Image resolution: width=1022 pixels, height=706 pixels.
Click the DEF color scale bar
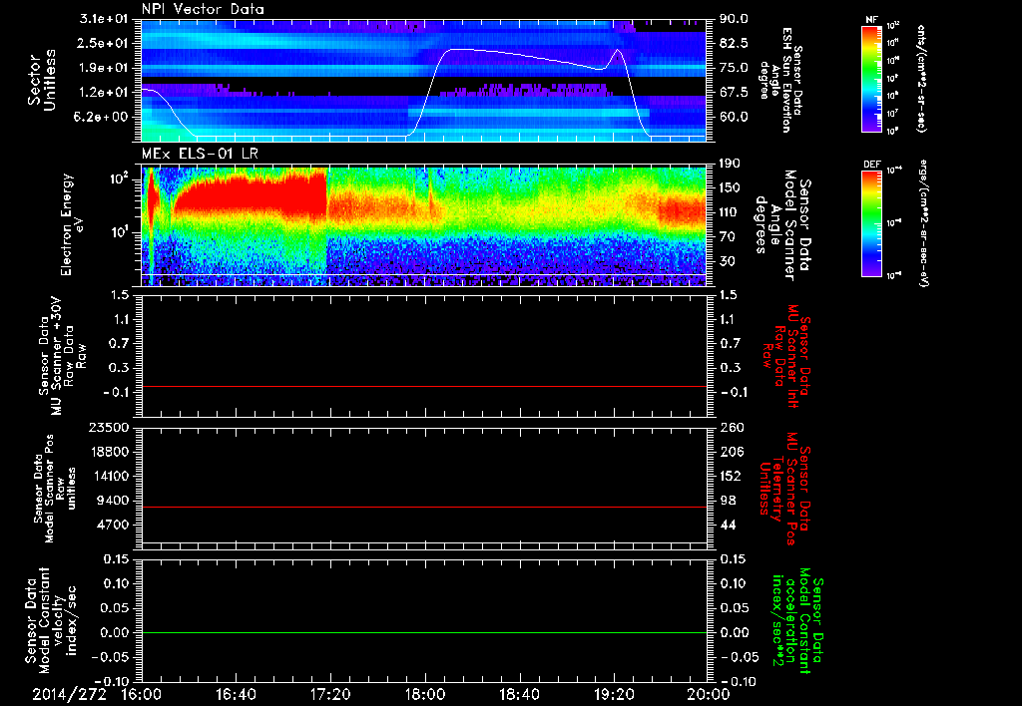click(872, 223)
